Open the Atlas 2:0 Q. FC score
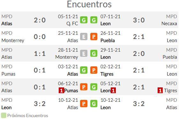 (x=40, y=20)
